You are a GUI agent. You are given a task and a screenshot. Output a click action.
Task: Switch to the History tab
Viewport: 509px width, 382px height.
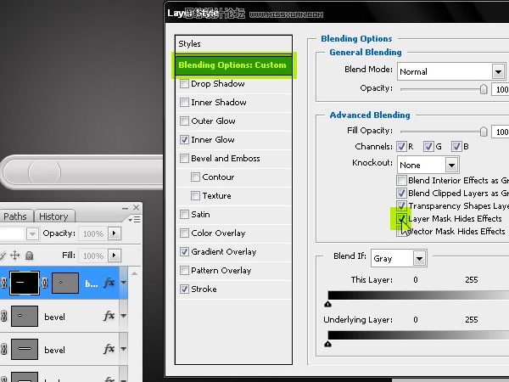[54, 216]
